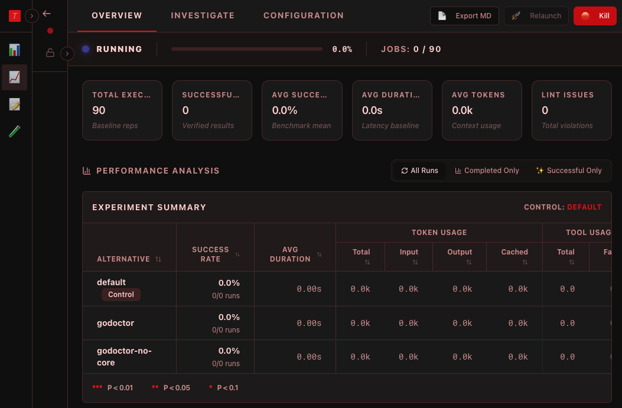
Task: Sort by the Alternative column
Action: pyautogui.click(x=158, y=259)
